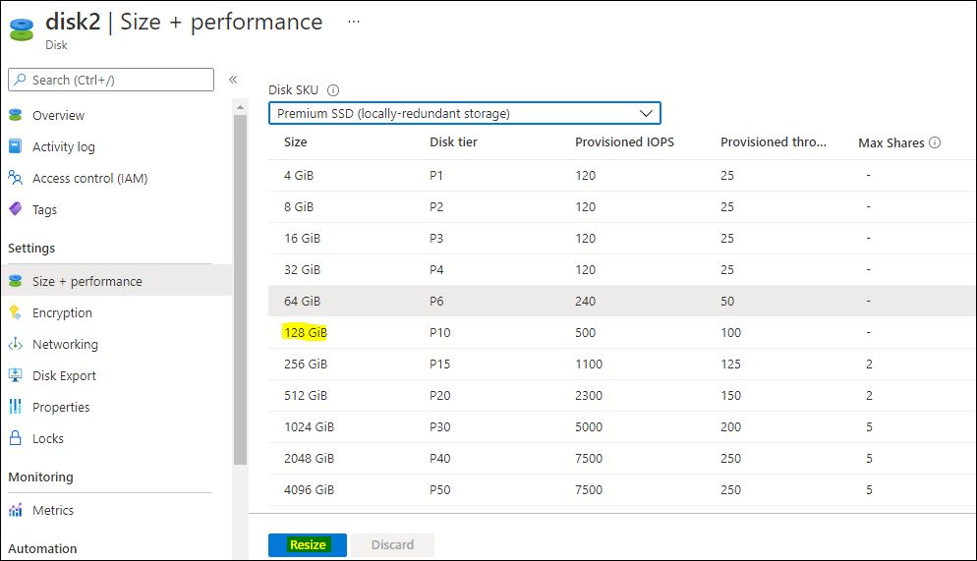Screen dimensions: 977x561
Task: Click the disk2 resource icon in header
Action: coord(22,29)
